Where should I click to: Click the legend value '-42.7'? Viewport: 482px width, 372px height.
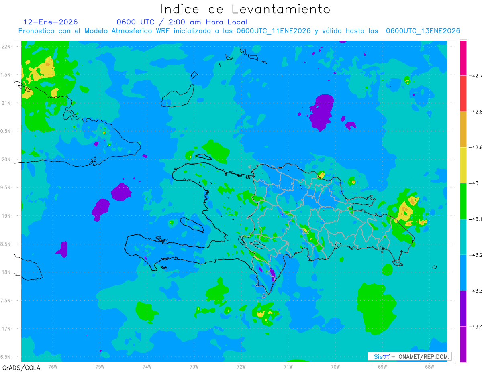coord(475,75)
